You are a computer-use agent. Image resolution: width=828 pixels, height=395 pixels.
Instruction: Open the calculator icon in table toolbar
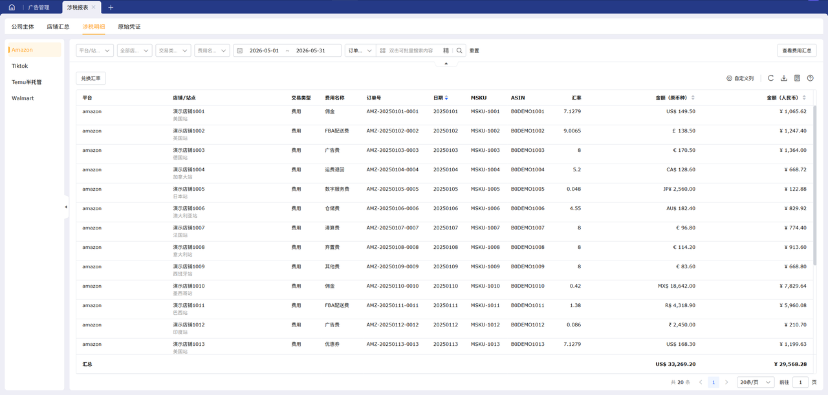[x=797, y=78]
